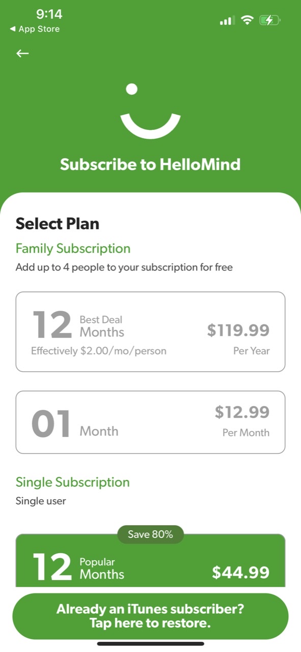Select the 01 Month family plan

pos(150,422)
